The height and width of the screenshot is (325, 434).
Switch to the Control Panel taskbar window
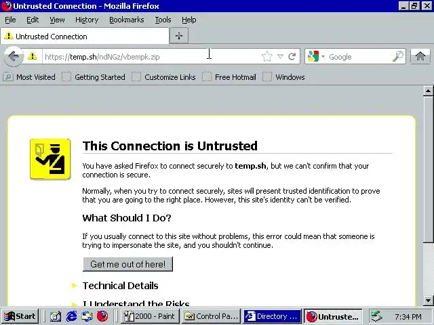tap(211, 316)
